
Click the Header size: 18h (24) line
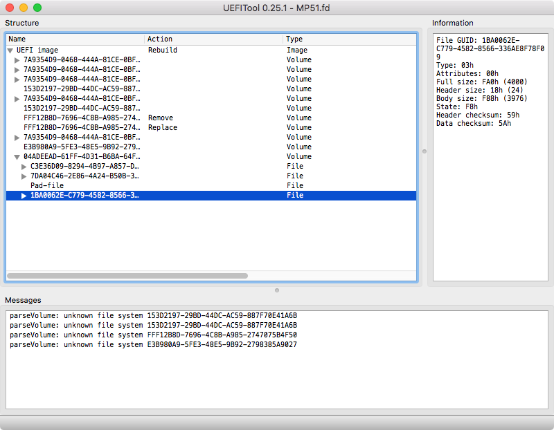(479, 91)
